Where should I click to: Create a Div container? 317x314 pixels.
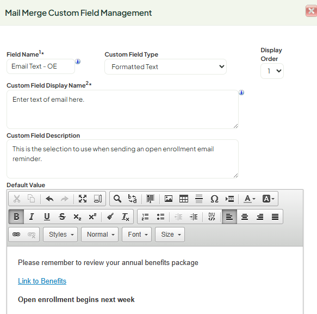(x=212, y=217)
